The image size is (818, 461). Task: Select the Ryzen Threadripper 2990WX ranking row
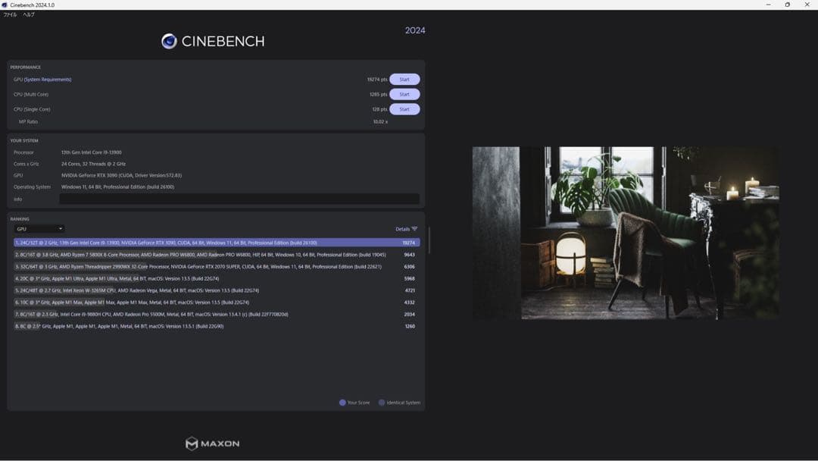pyautogui.click(x=216, y=267)
